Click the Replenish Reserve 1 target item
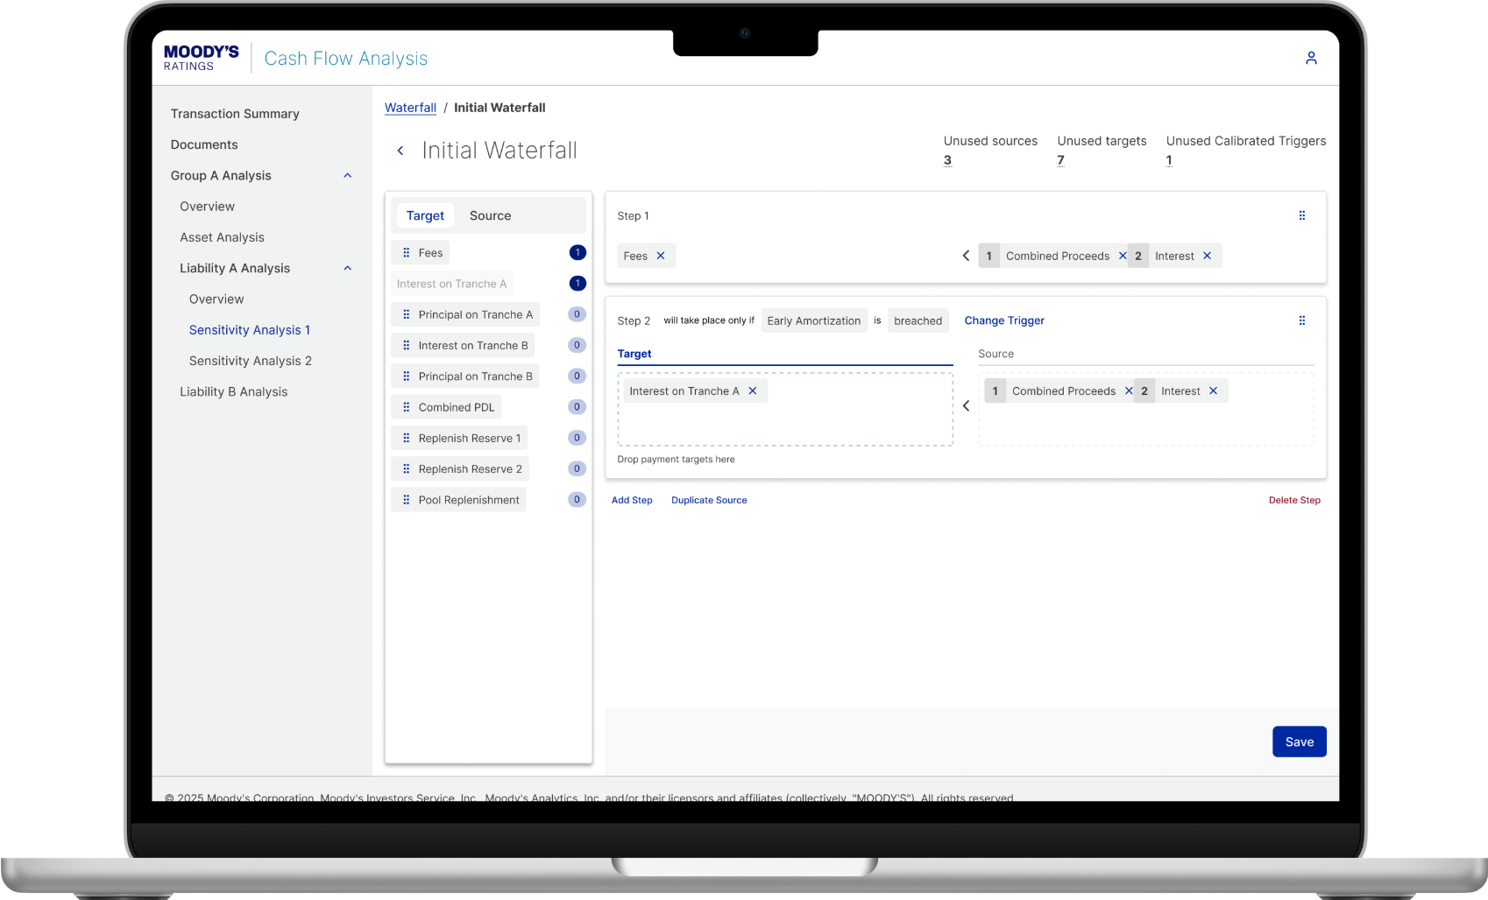The width and height of the screenshot is (1488, 900). (x=459, y=438)
